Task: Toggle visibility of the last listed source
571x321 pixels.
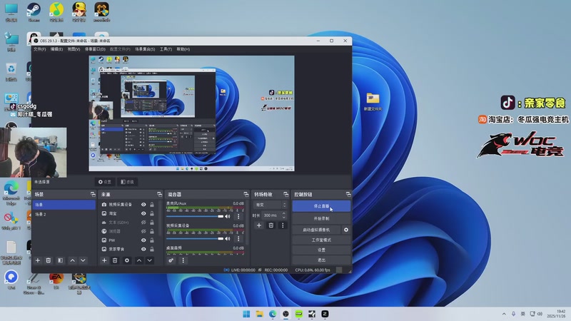Action: pos(143,249)
